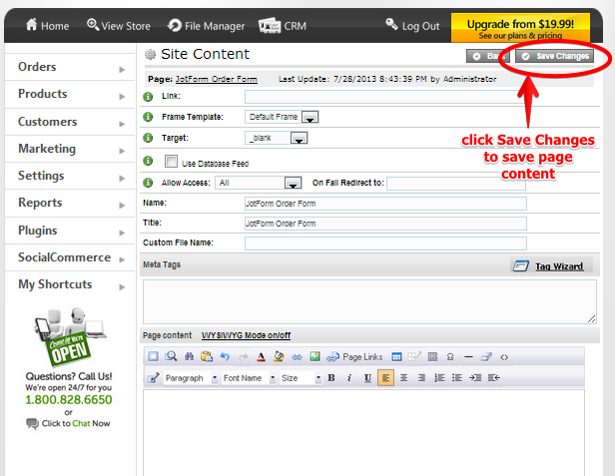Click the Bold formatting icon
This screenshot has width=615, height=476.
pos(331,378)
